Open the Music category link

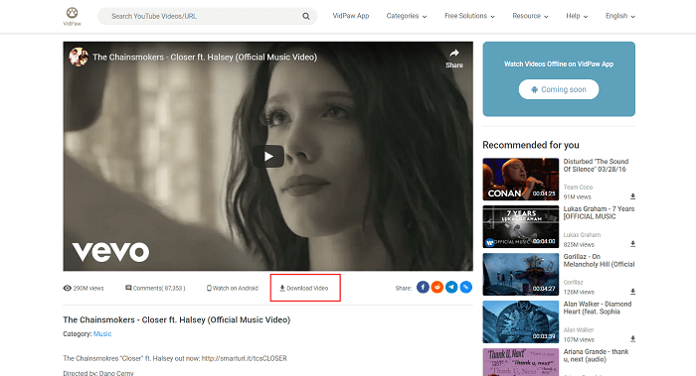(x=102, y=334)
